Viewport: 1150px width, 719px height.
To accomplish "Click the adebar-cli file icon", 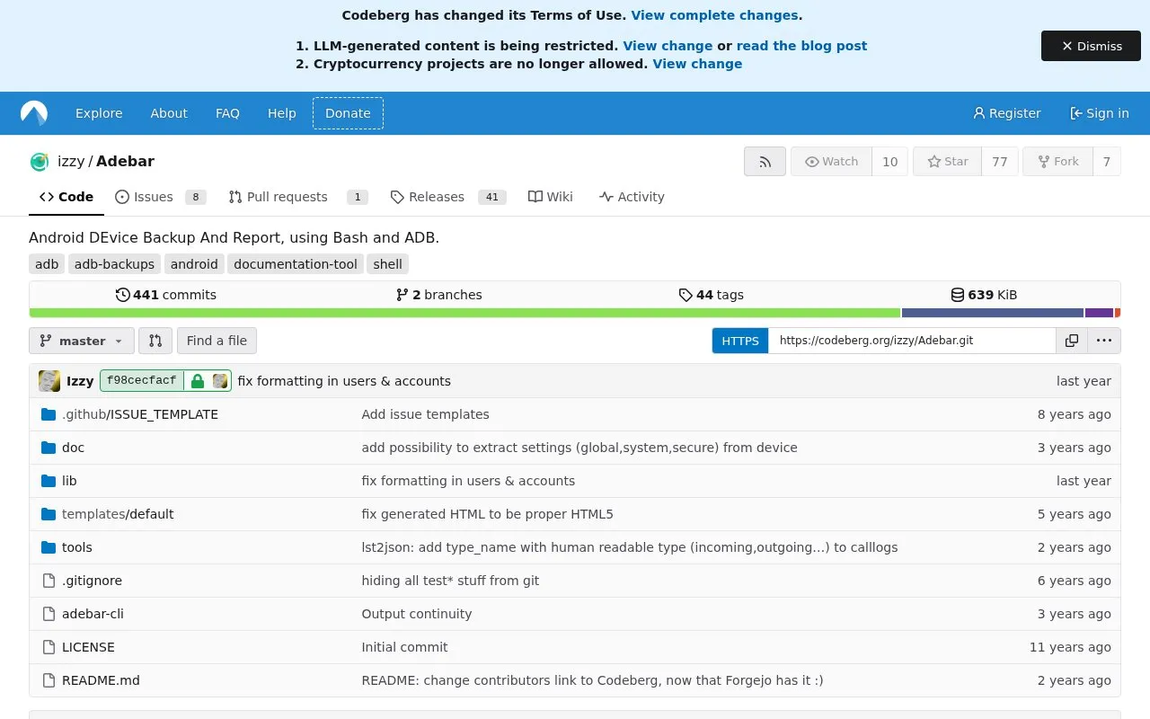I will (49, 614).
